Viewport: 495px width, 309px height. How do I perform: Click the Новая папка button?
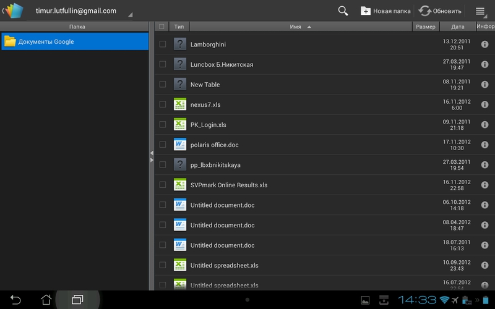[385, 11]
